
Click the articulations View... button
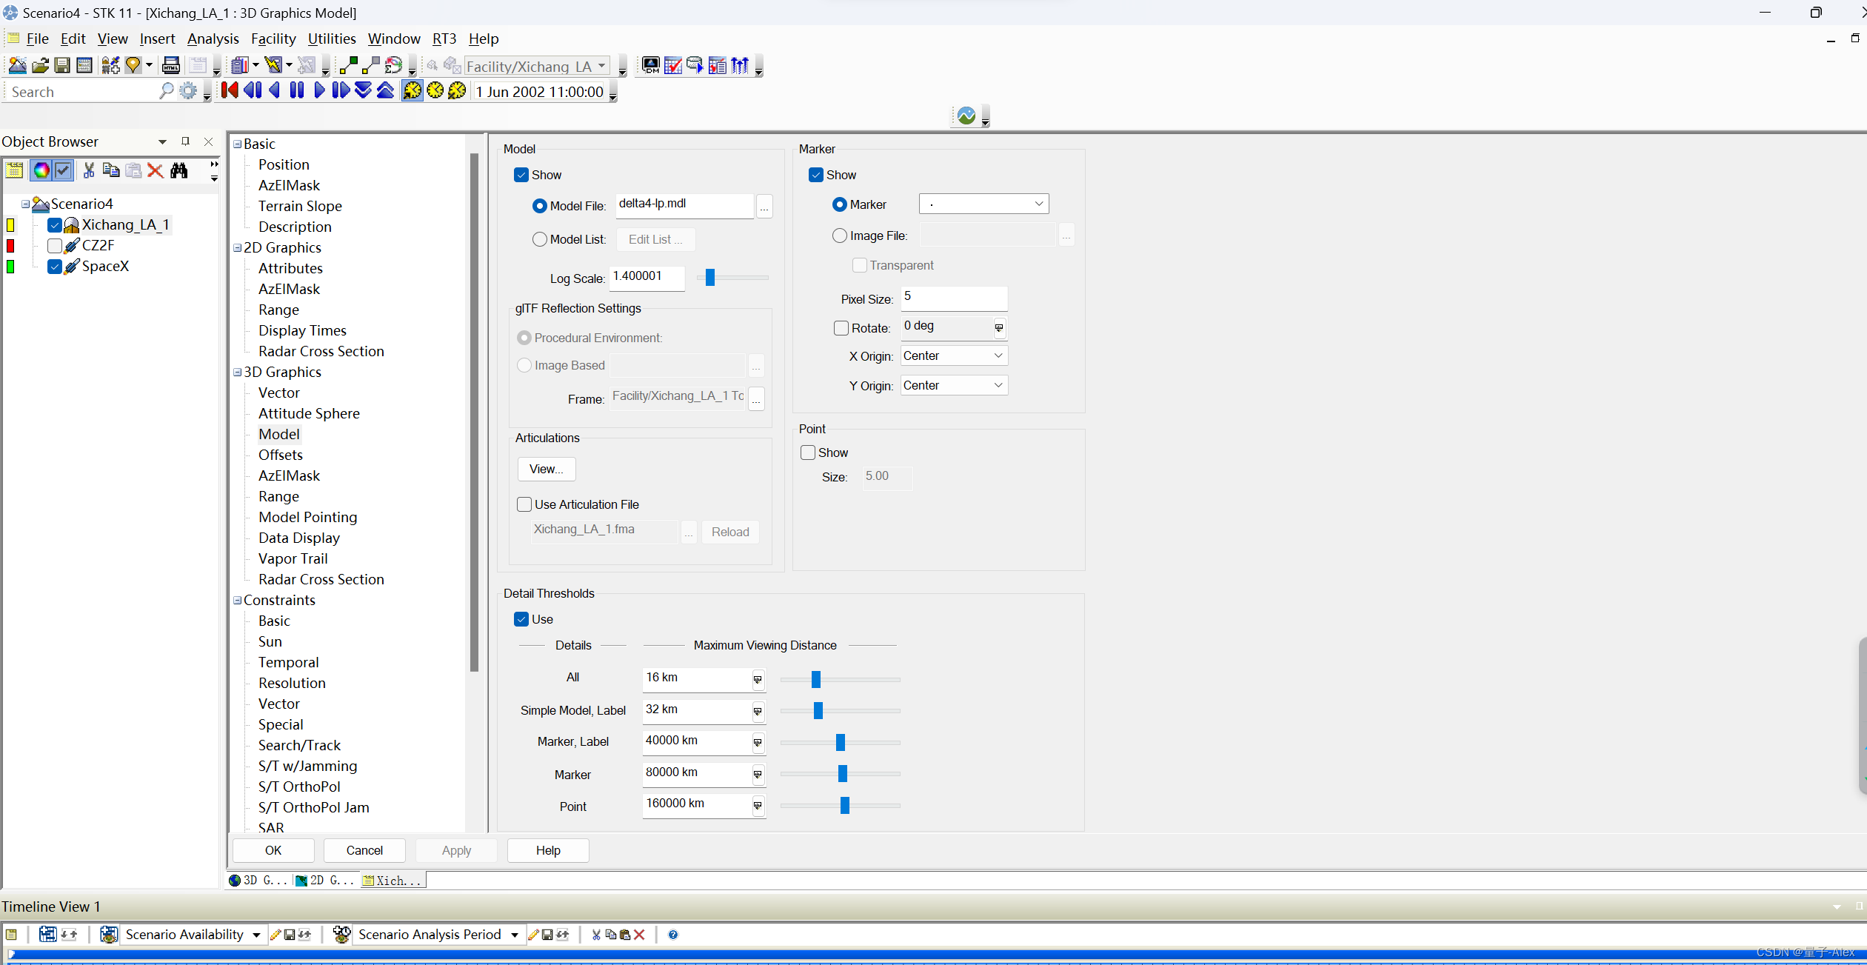coord(546,469)
